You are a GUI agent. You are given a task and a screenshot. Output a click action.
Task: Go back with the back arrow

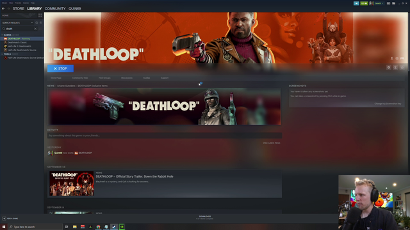point(3,8)
